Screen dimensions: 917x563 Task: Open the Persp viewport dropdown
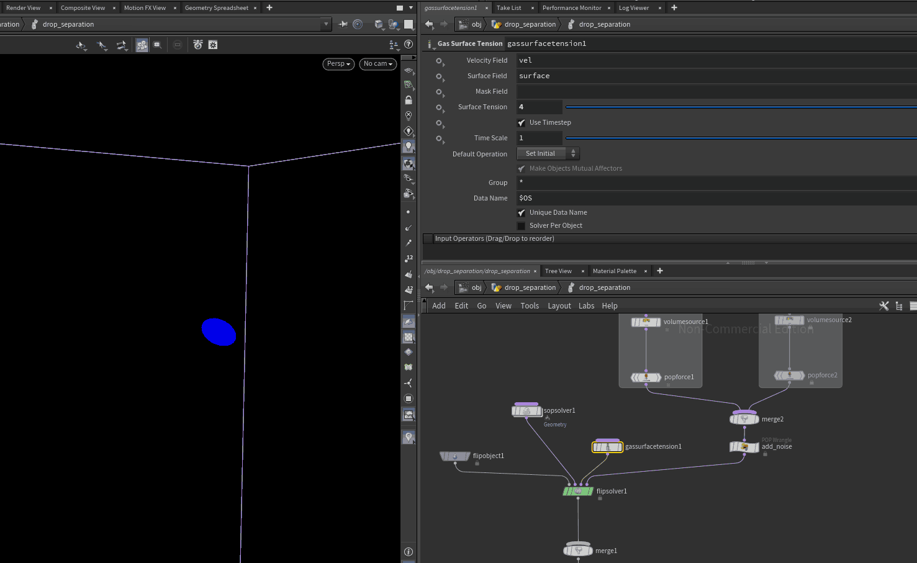click(338, 64)
